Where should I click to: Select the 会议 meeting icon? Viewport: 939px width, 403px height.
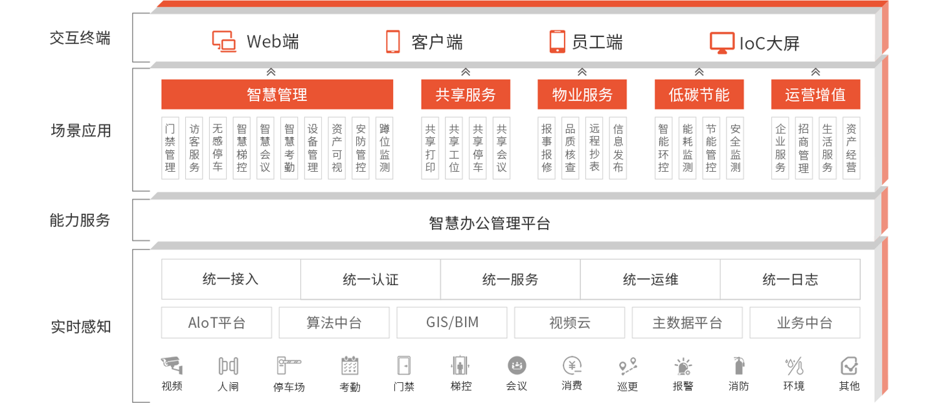point(517,365)
